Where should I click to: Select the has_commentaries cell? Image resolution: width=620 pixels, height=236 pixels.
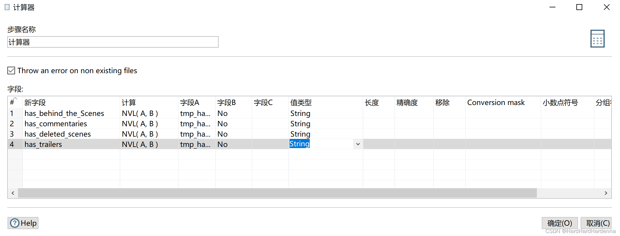tap(71, 124)
